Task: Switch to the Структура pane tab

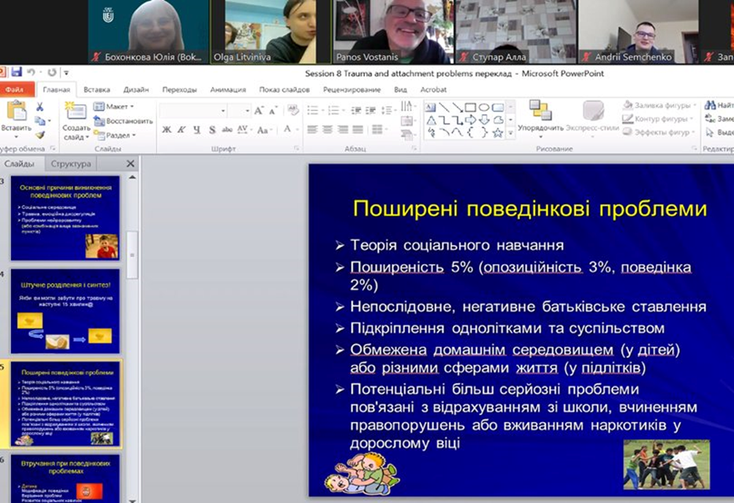Action: [x=71, y=164]
